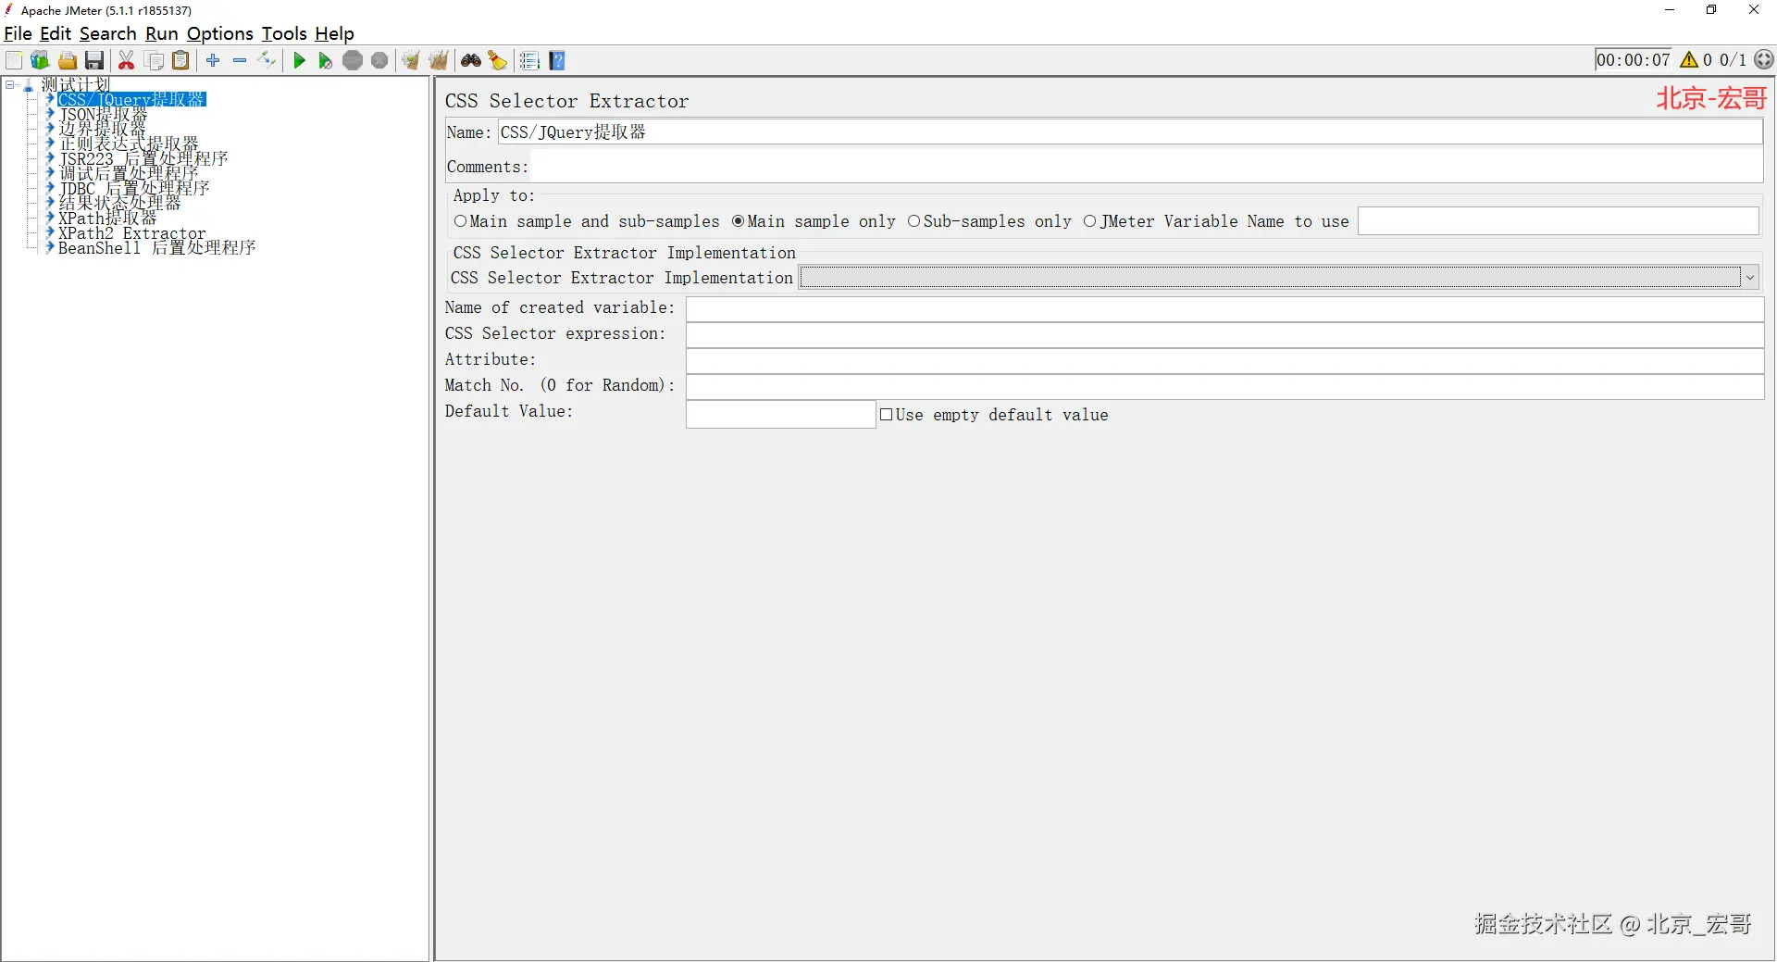Select BeanShell 后置处理程序 in the tree

[157, 247]
